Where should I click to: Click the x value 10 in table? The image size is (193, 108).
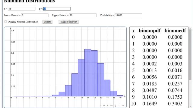pyautogui.click(x=133, y=103)
